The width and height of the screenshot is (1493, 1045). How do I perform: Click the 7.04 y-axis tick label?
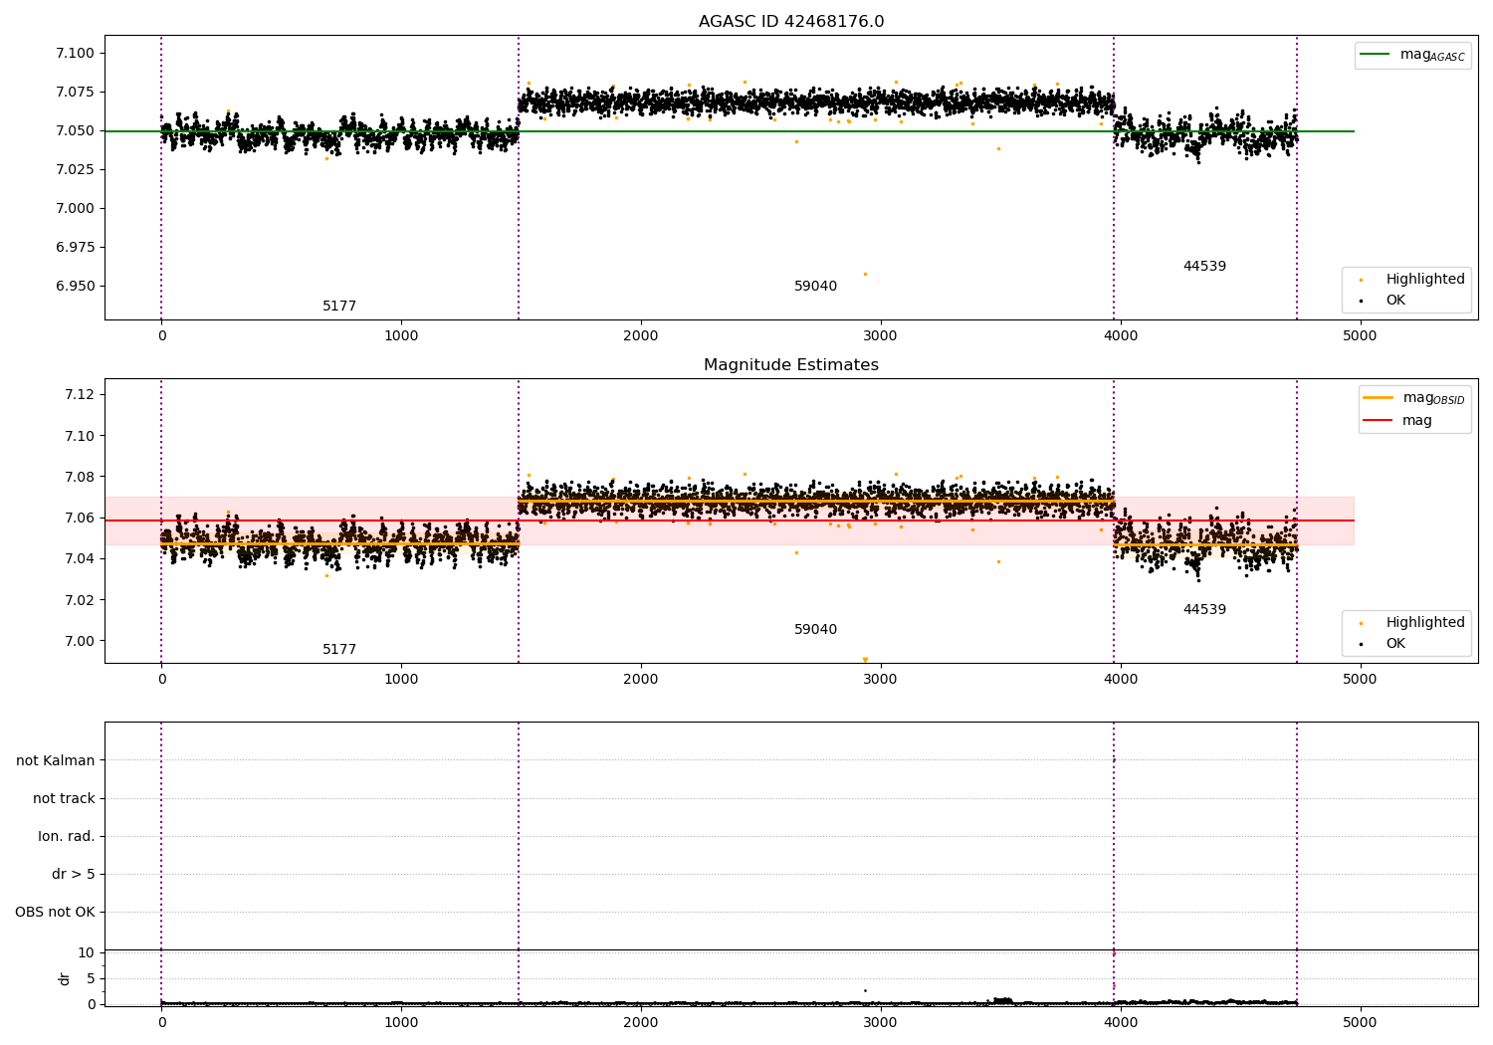pyautogui.click(x=80, y=559)
